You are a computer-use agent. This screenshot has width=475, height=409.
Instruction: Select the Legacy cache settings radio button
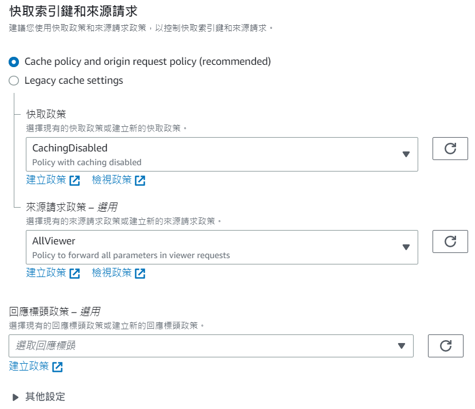pyautogui.click(x=14, y=81)
